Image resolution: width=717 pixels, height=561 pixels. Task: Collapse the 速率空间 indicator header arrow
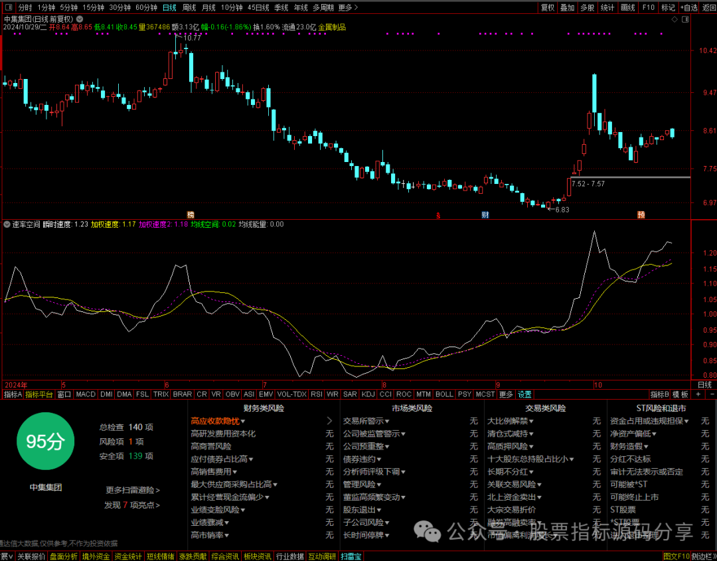click(x=7, y=224)
